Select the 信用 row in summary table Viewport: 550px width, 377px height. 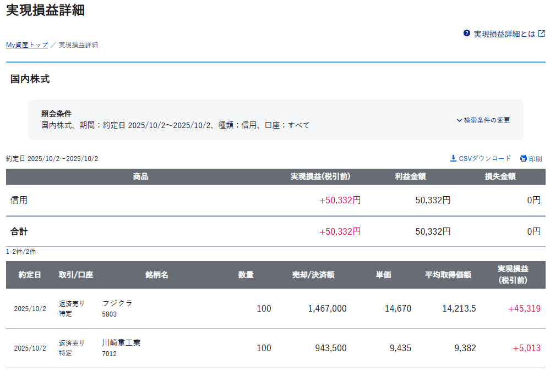(19, 200)
